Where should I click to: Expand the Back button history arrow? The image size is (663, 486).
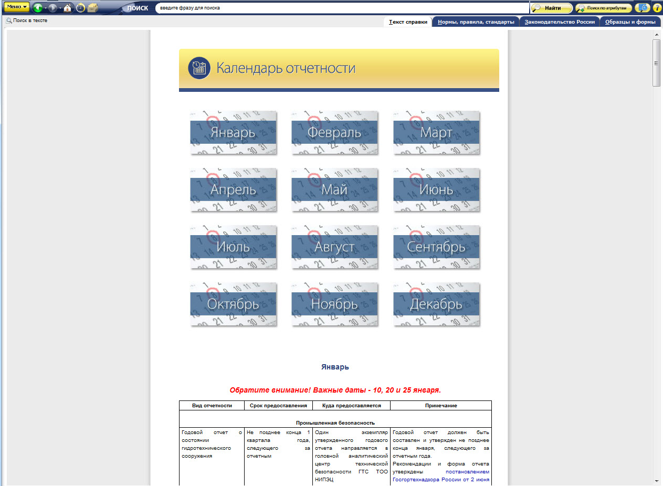(45, 8)
